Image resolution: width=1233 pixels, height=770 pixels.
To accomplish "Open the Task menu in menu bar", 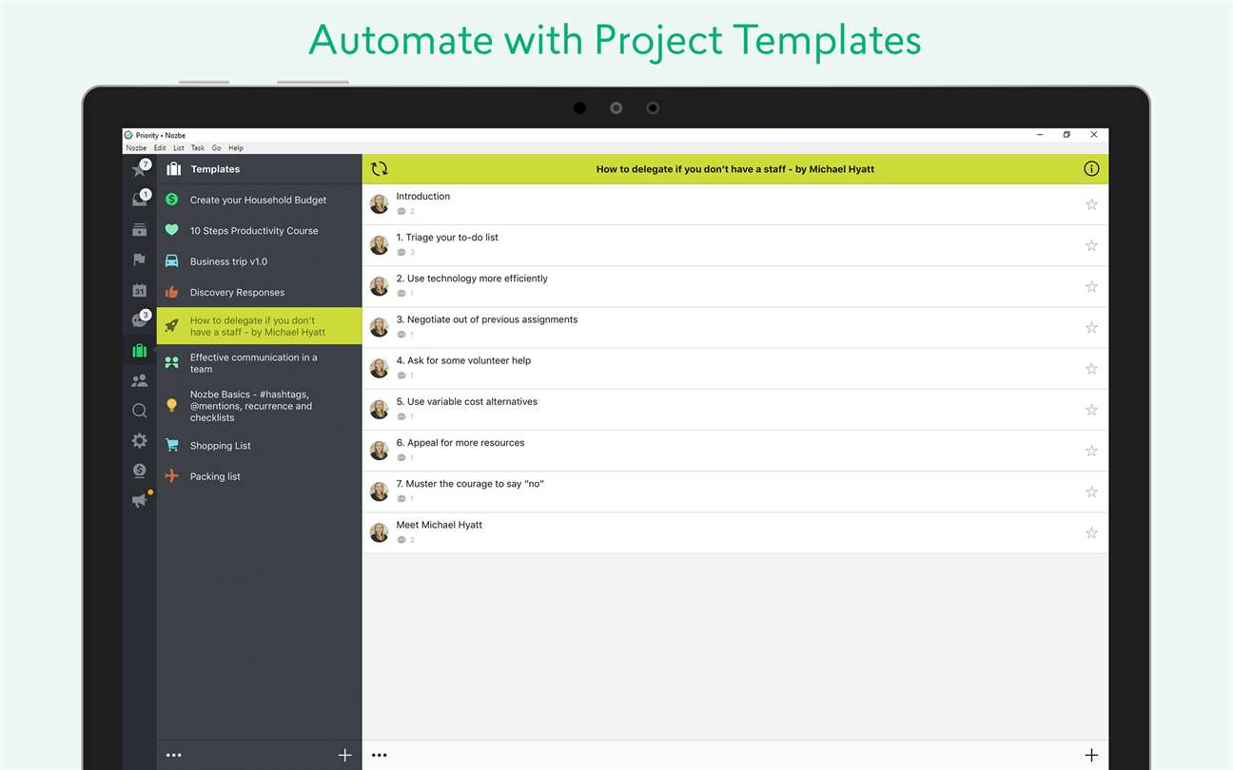I will point(198,148).
